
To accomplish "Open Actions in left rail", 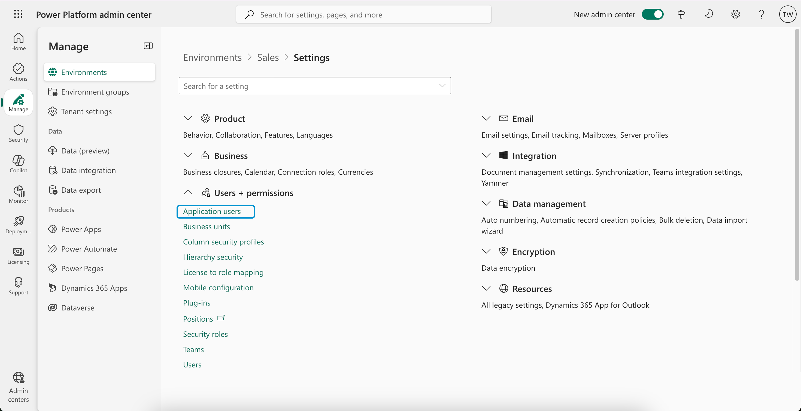I will (18, 72).
